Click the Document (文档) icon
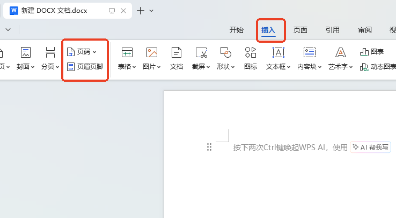This screenshot has width=396, height=218. tap(177, 52)
